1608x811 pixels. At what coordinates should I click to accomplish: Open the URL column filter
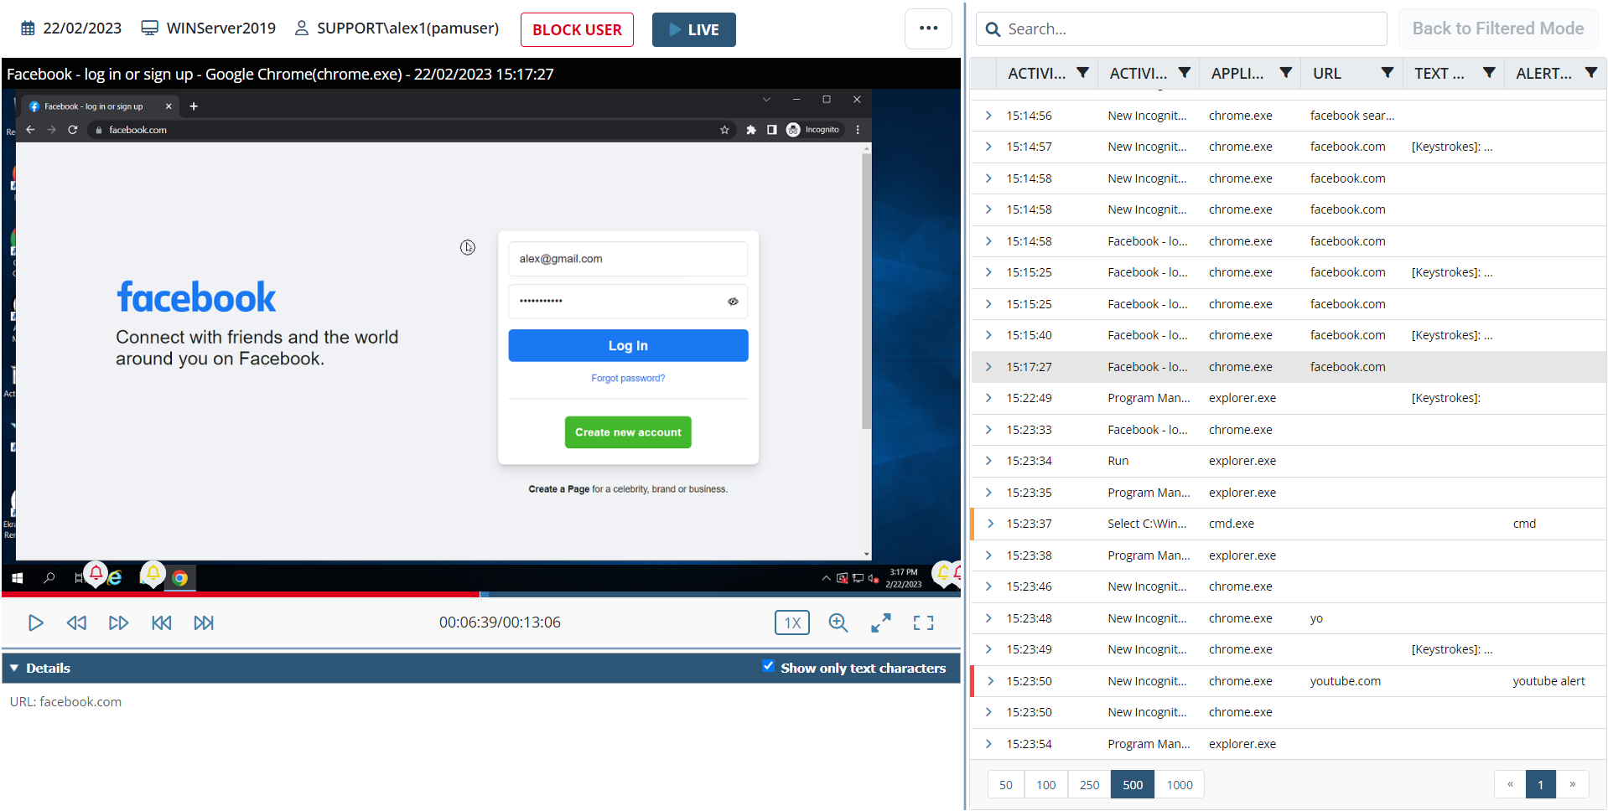coord(1387,73)
